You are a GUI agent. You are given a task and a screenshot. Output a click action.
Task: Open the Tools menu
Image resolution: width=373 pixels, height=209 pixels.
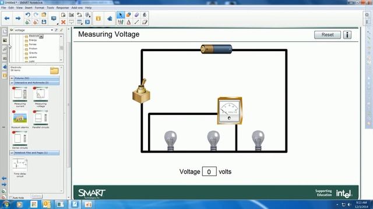click(50, 8)
